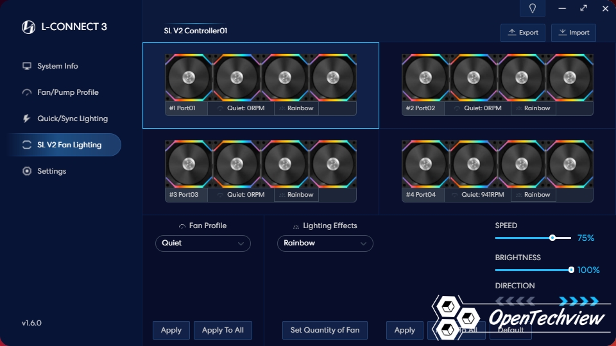The height and width of the screenshot is (346, 616).
Task: Open Set Quantity of Fan
Action: coord(325,331)
